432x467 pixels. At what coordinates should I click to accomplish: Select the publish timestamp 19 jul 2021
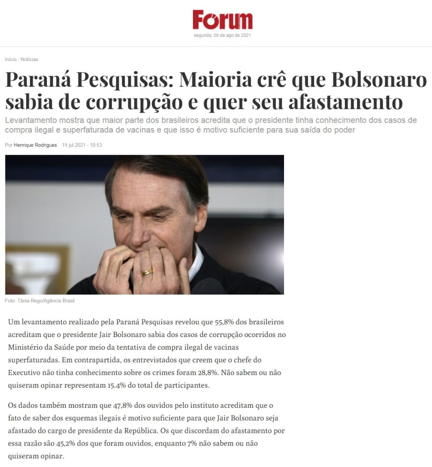point(82,145)
